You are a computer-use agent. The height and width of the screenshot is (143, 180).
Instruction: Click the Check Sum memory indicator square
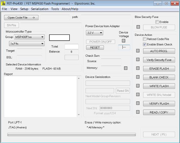pyautogui.click(x=126, y=68)
